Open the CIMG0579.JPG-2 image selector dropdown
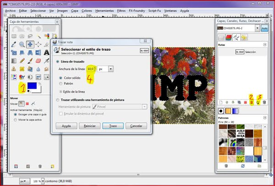Screen dimensions: 275x186 [x=257, y=28]
